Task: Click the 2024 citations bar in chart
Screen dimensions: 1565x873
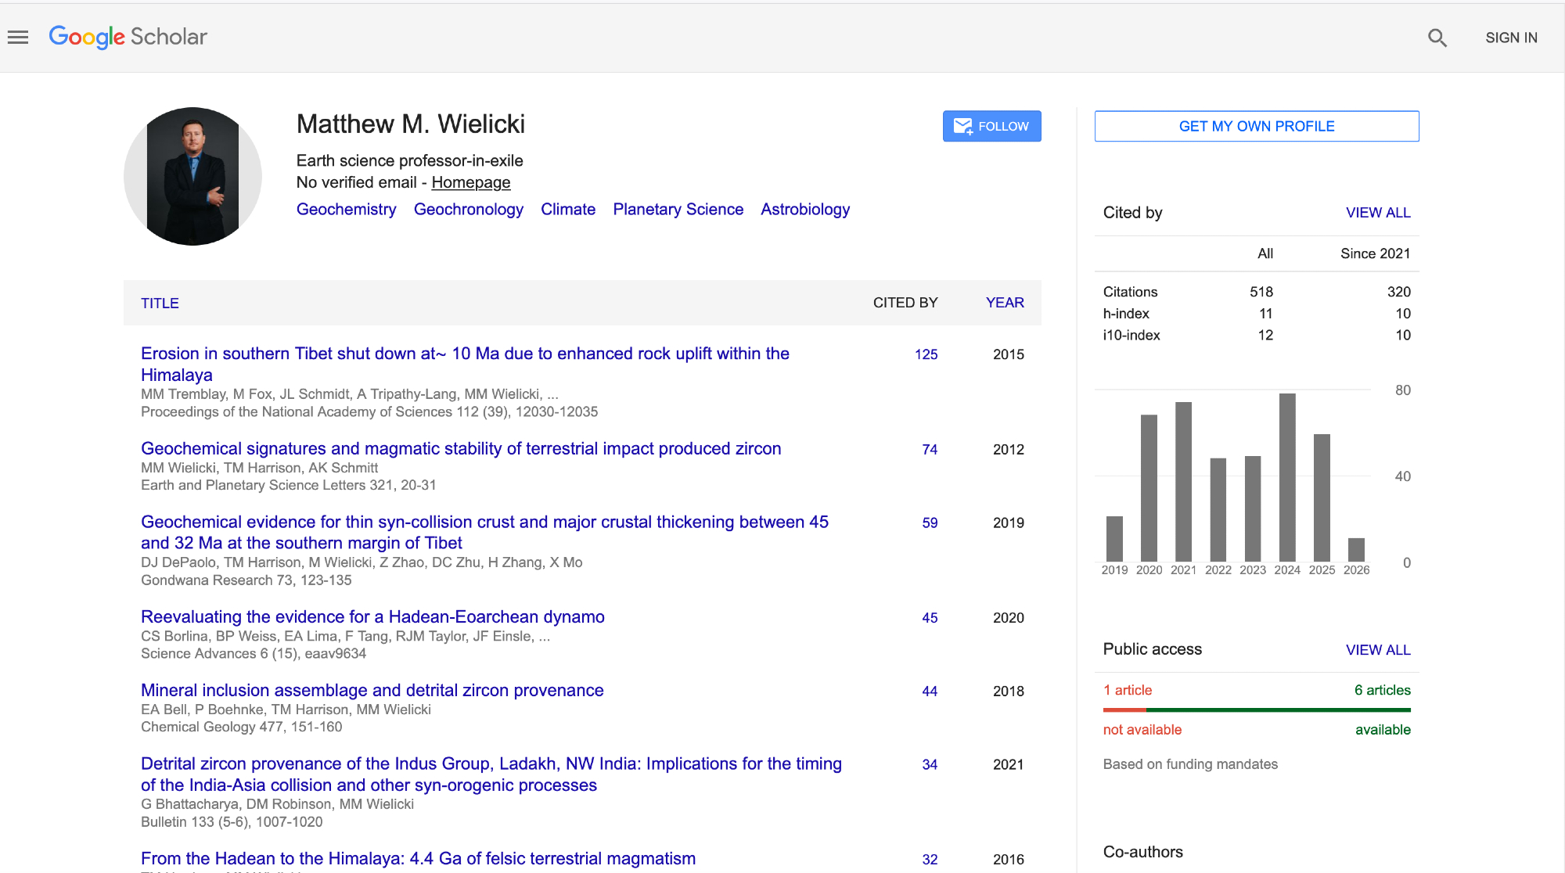Action: 1286,477
